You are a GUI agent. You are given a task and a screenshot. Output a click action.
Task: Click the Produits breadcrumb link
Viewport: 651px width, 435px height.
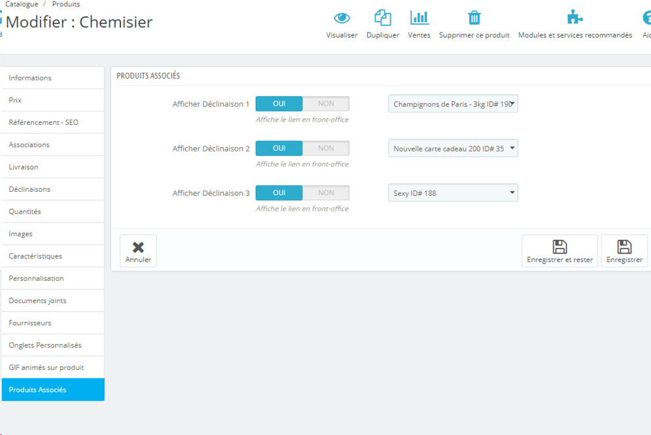66,4
